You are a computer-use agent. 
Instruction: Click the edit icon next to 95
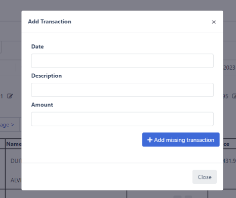coord(234,96)
